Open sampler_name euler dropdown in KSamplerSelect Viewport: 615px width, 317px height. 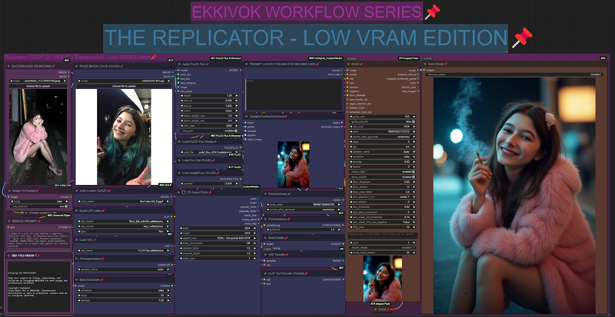tap(125, 269)
